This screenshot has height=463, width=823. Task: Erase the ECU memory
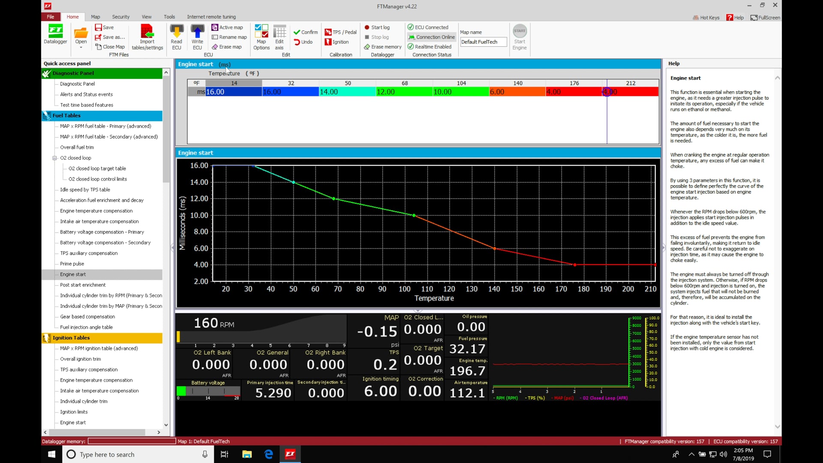tap(382, 47)
